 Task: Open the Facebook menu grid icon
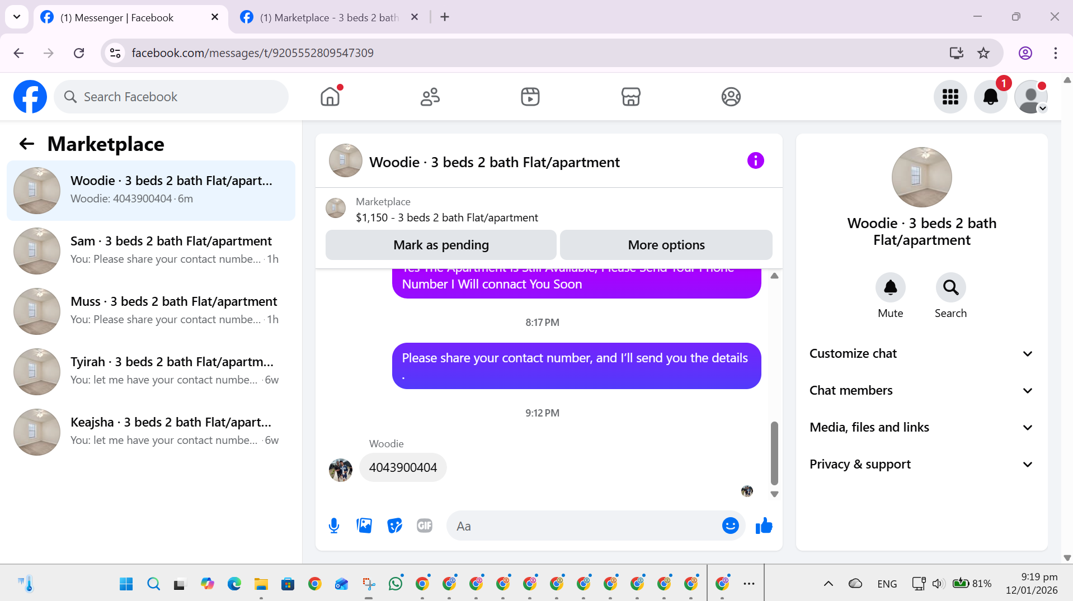tap(950, 97)
